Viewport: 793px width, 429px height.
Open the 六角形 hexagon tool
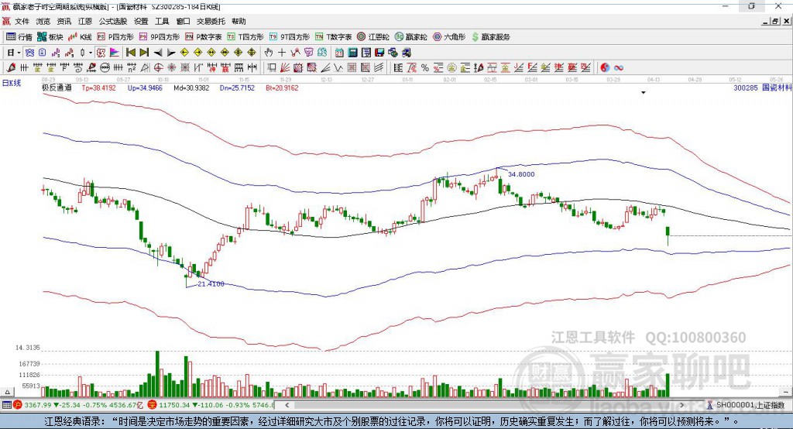tap(449, 37)
